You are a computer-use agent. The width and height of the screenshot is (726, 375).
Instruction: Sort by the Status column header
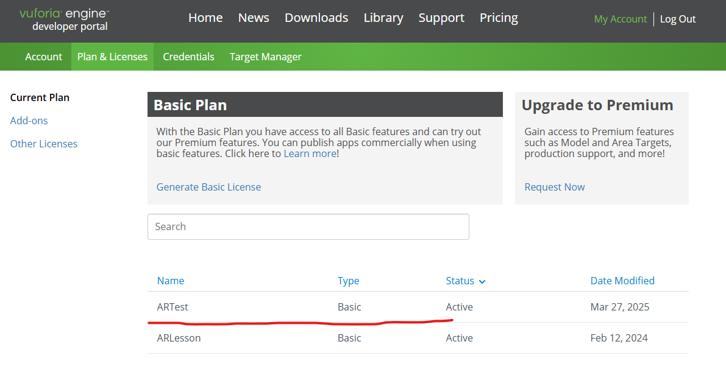[460, 281]
